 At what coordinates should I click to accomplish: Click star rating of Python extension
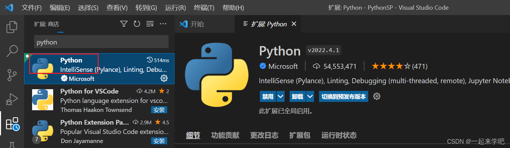(391, 66)
